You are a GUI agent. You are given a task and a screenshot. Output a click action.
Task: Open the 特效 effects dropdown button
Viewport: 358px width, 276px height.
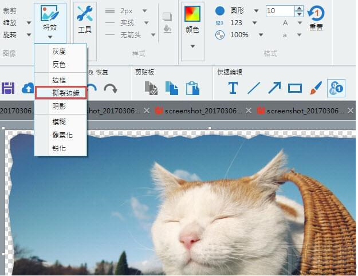tap(50, 23)
